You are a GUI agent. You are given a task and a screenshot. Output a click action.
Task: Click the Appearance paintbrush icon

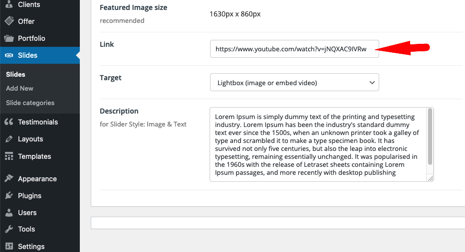tap(9, 178)
